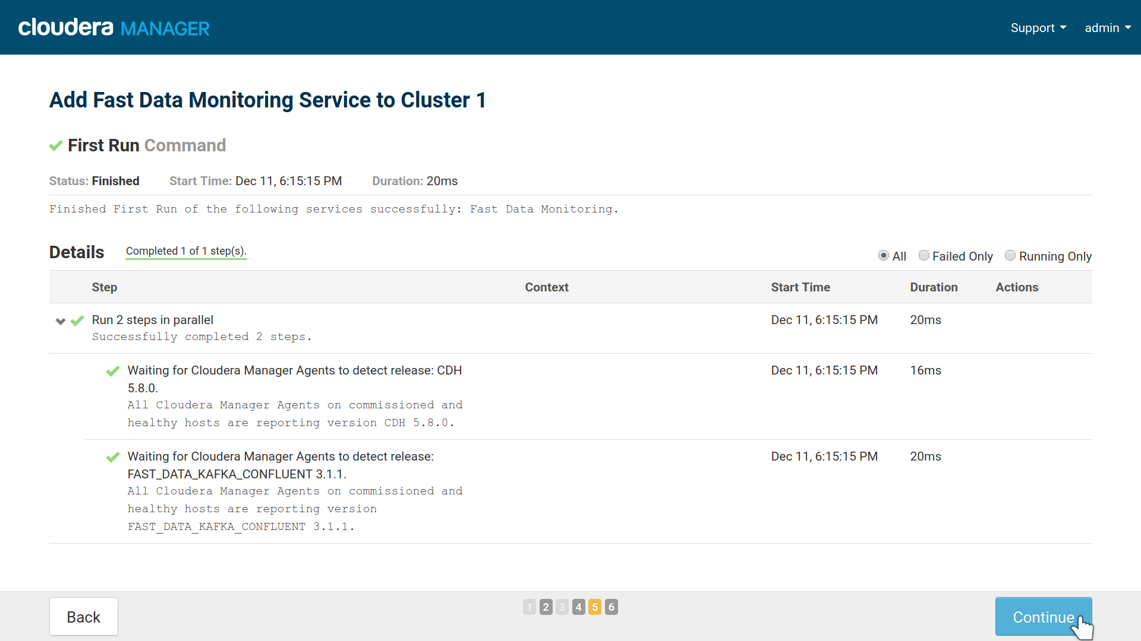Open the admin user dropdown
This screenshot has width=1141, height=641.
(1108, 28)
